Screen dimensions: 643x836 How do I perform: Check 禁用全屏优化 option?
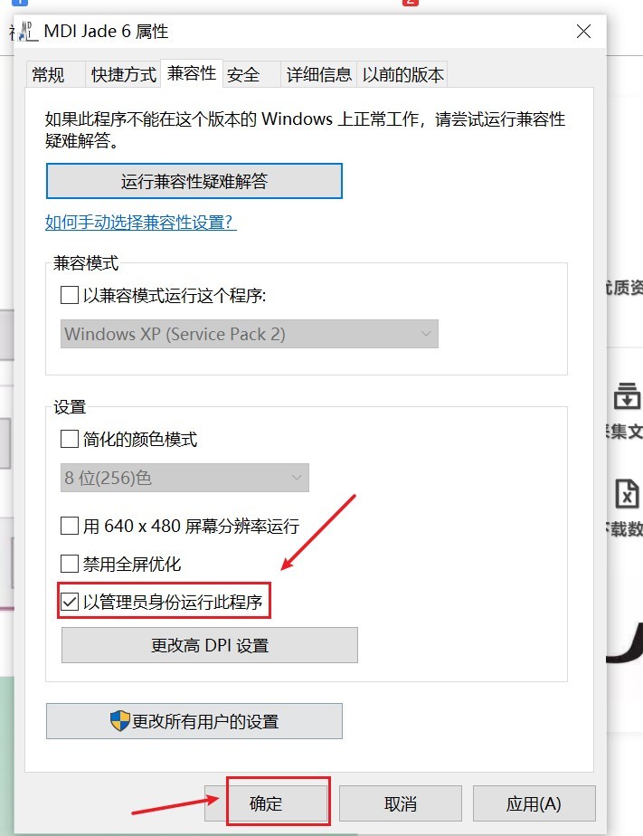70,564
